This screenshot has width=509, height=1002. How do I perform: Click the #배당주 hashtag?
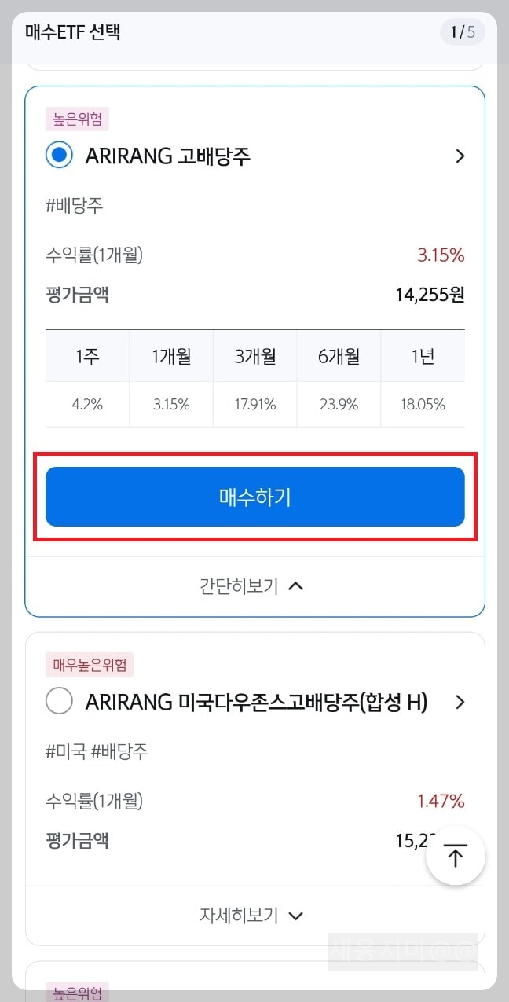click(x=66, y=205)
